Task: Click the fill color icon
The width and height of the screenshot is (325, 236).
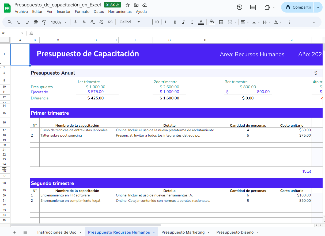Action: (x=211, y=22)
